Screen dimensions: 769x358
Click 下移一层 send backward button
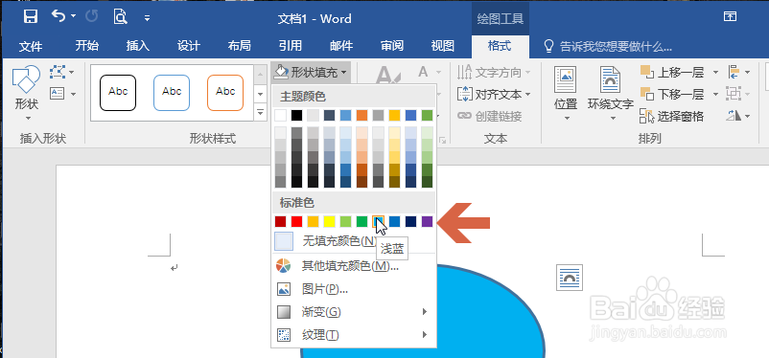coord(672,94)
